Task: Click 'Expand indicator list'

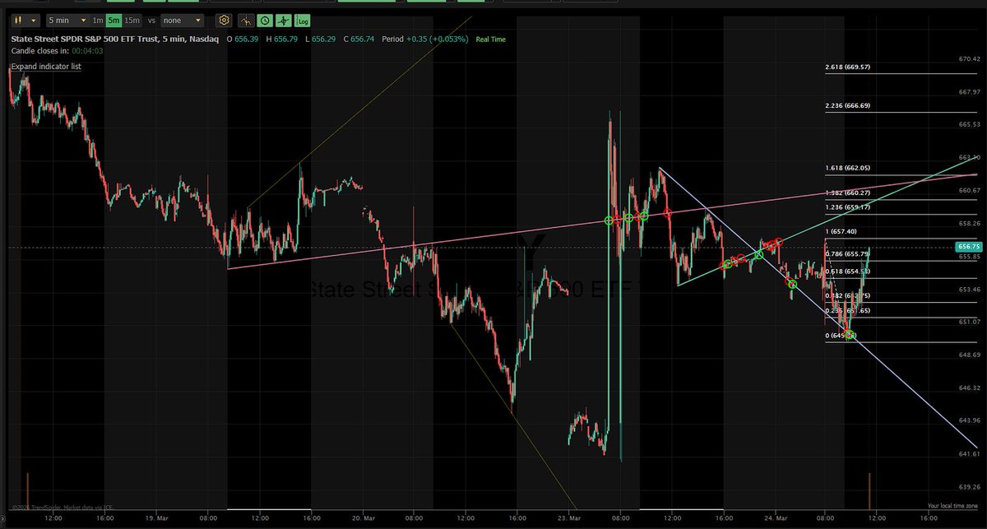Action: point(46,67)
